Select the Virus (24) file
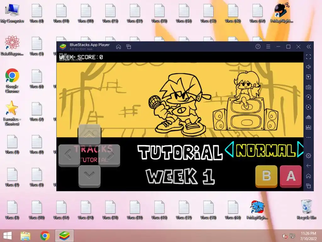This screenshot has width=322, height=242. tap(86, 210)
